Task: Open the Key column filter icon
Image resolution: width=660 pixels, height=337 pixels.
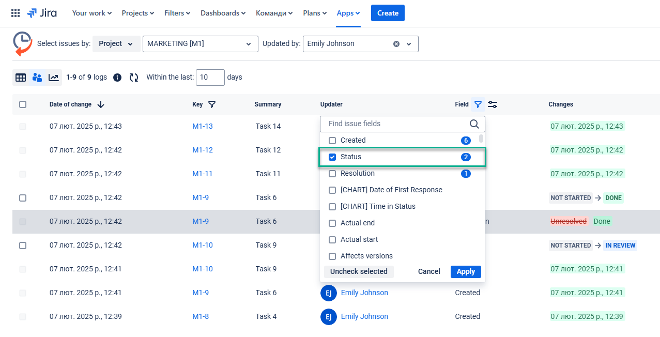Action: click(212, 104)
